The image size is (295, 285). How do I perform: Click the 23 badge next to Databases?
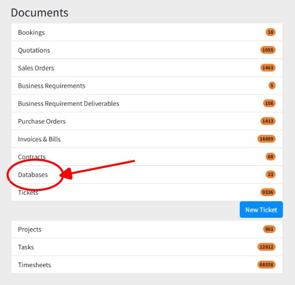tap(271, 174)
